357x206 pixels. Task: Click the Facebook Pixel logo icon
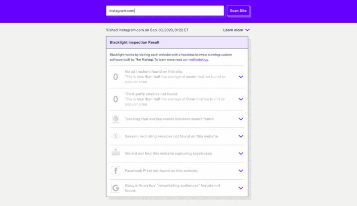pos(116,170)
